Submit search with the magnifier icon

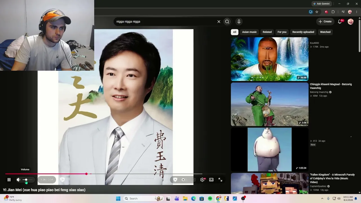pyautogui.click(x=227, y=21)
